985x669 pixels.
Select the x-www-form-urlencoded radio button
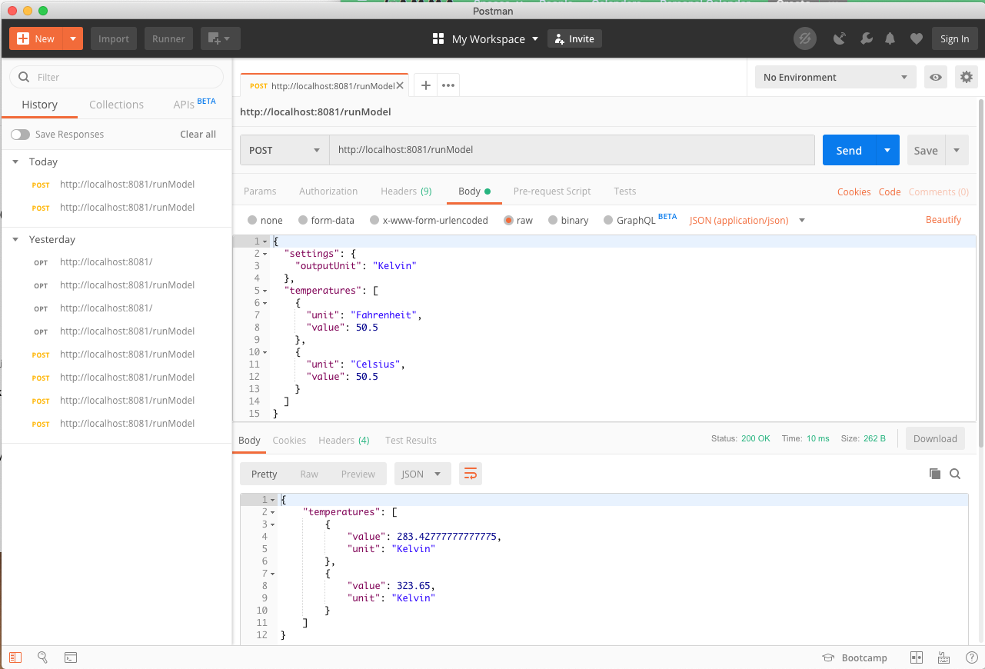coord(374,220)
